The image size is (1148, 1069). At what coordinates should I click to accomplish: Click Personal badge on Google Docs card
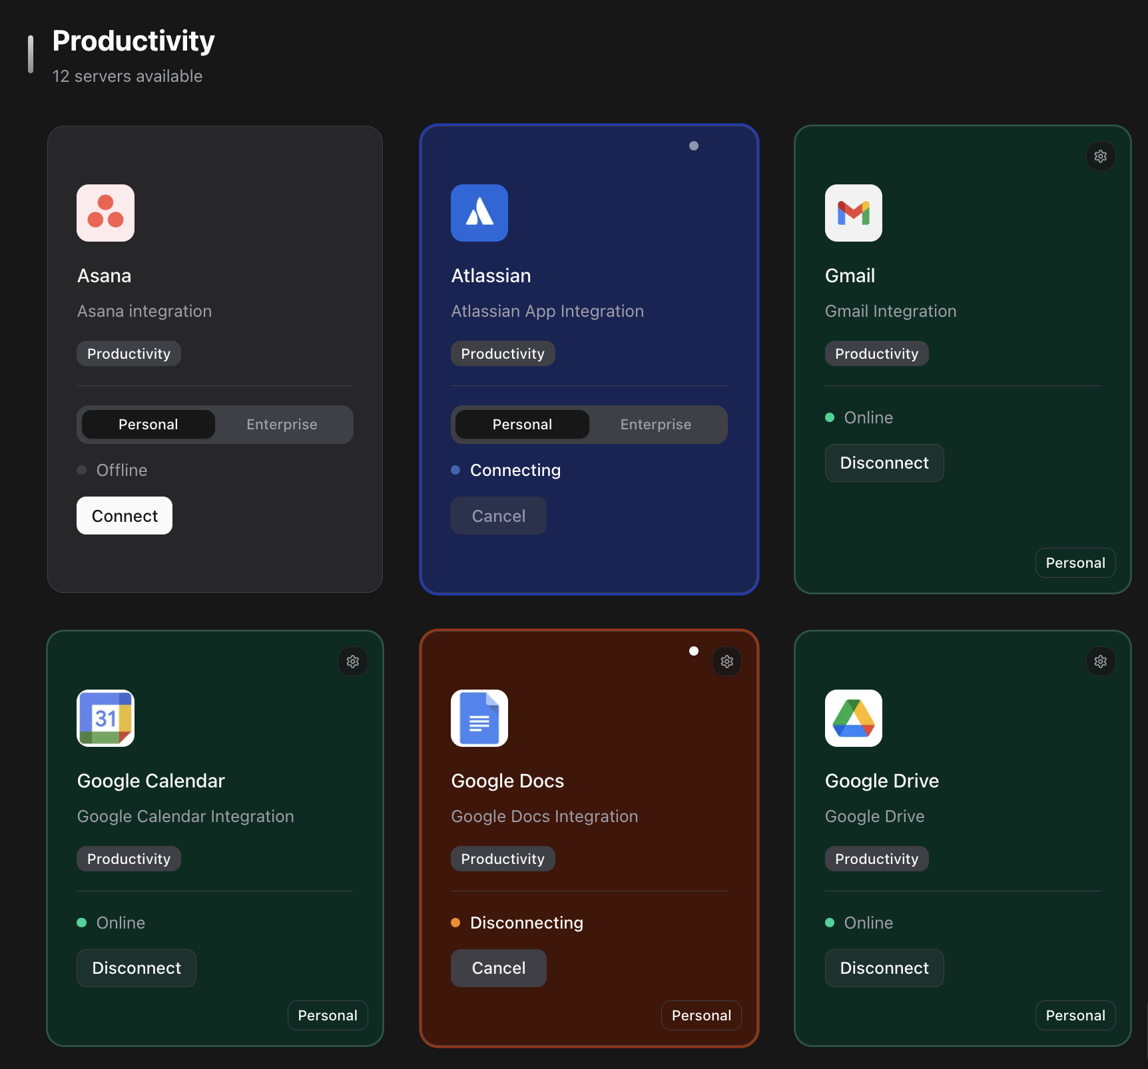point(701,1016)
